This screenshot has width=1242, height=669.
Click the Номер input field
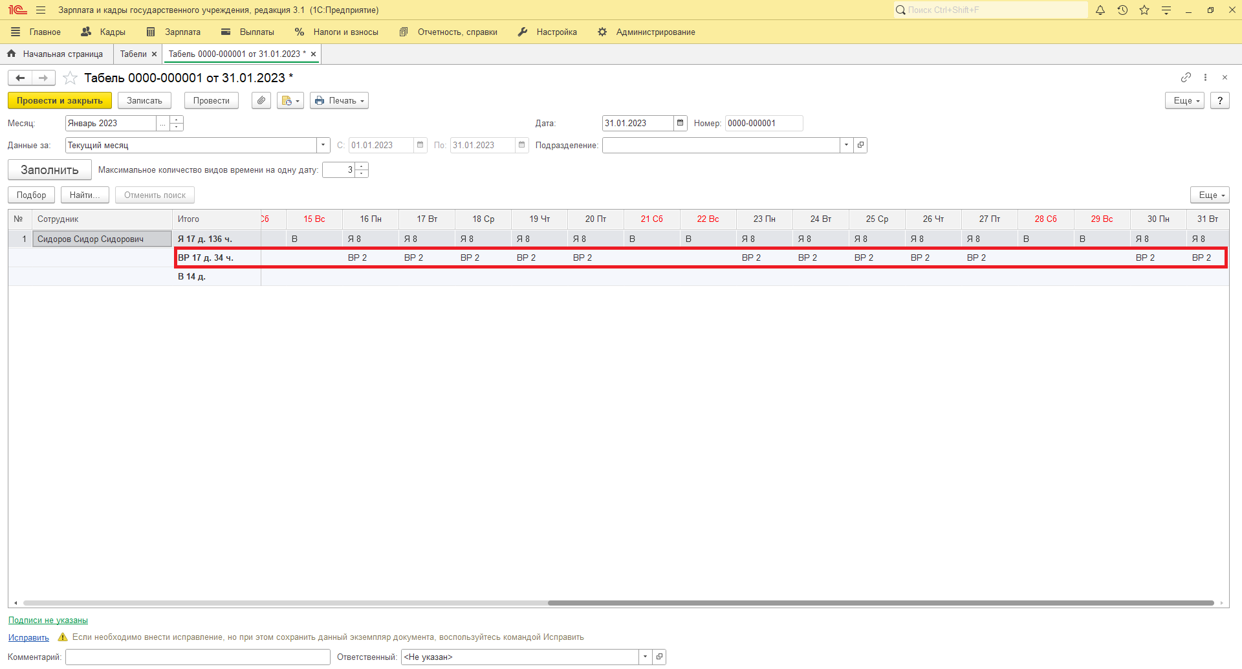[764, 123]
